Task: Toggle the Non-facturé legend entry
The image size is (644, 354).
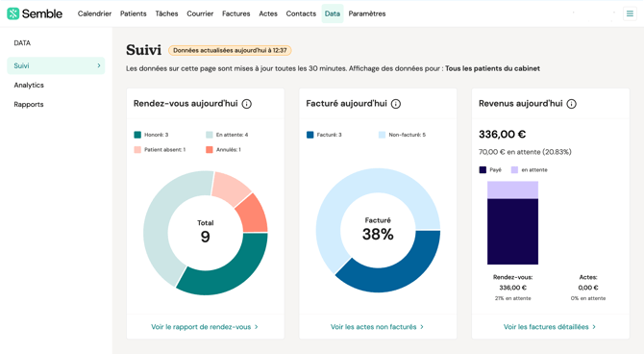Action: [x=402, y=135]
